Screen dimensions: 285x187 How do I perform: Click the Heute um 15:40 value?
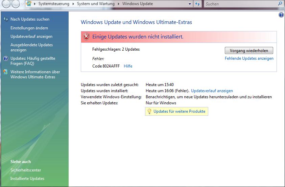[160, 85]
